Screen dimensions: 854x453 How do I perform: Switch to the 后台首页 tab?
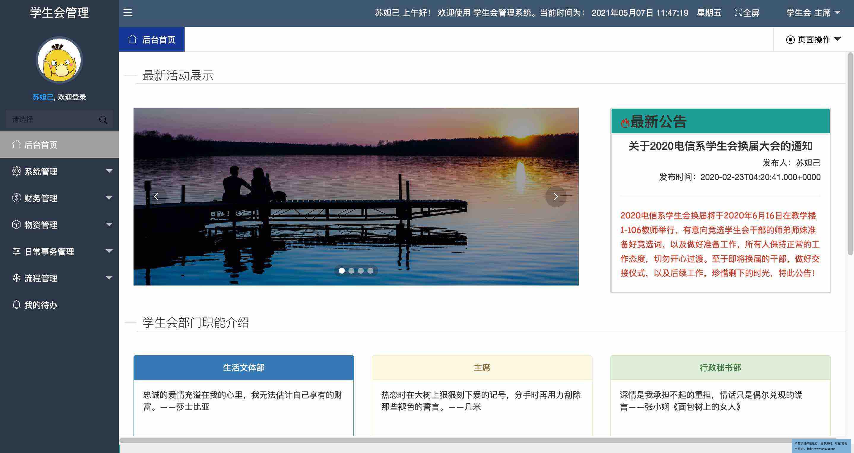(152, 39)
